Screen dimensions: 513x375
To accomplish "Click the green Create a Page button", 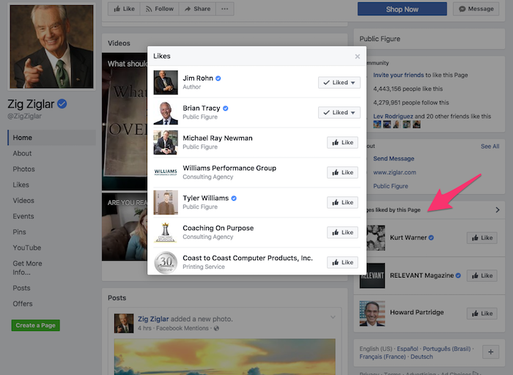I will [x=36, y=325].
